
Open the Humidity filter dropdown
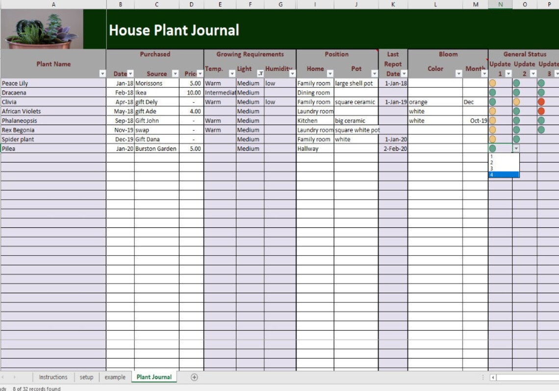292,73
